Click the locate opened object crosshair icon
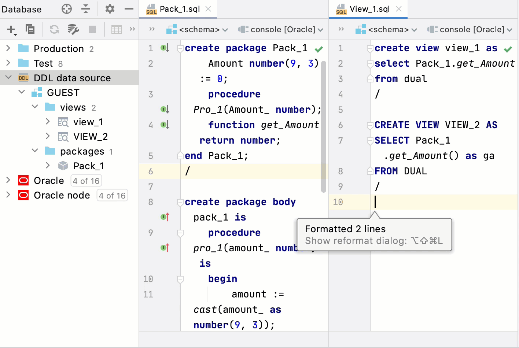The height and width of the screenshot is (348, 519). point(66,9)
